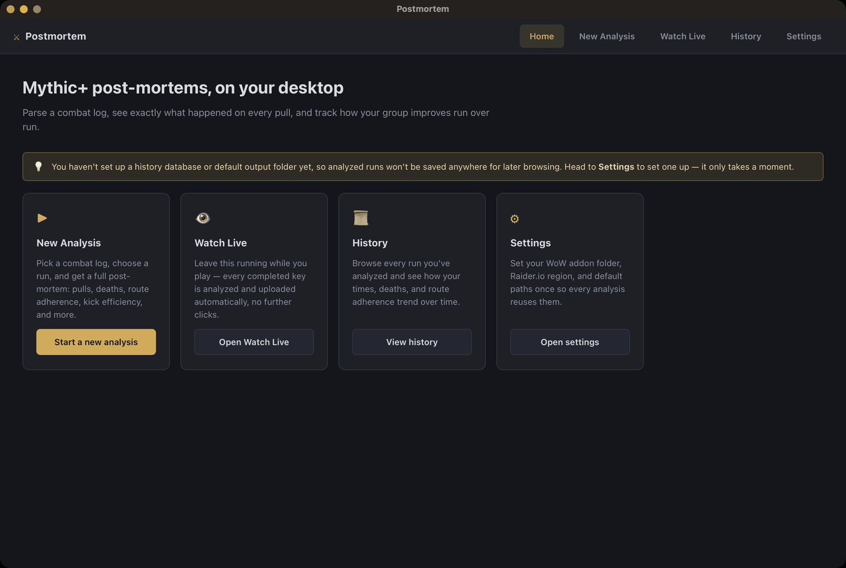This screenshot has width=846, height=568.
Task: Click the 'Parse a combat log' subtitle text
Action: coord(256,119)
